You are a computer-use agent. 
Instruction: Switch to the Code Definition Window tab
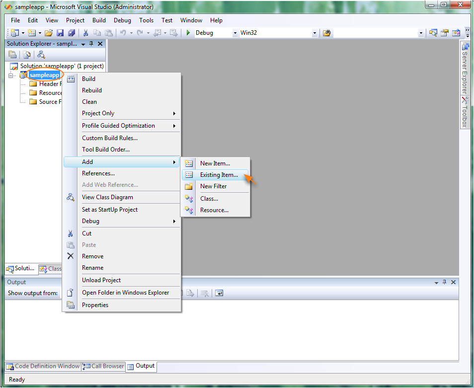click(x=43, y=366)
